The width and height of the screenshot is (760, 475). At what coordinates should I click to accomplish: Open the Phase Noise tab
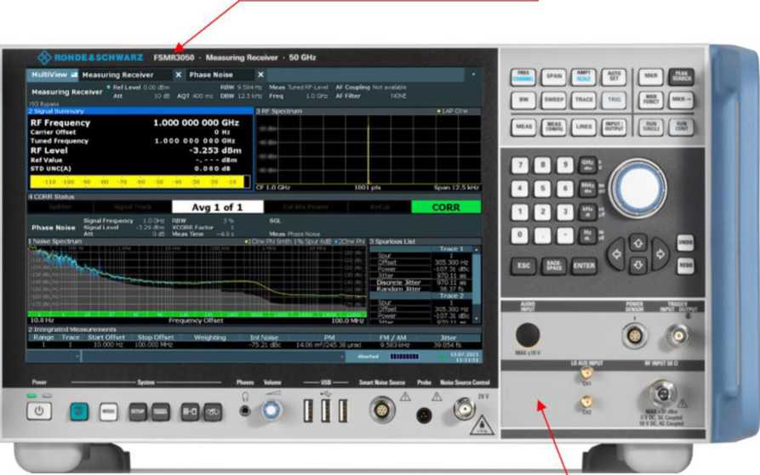click(x=213, y=75)
